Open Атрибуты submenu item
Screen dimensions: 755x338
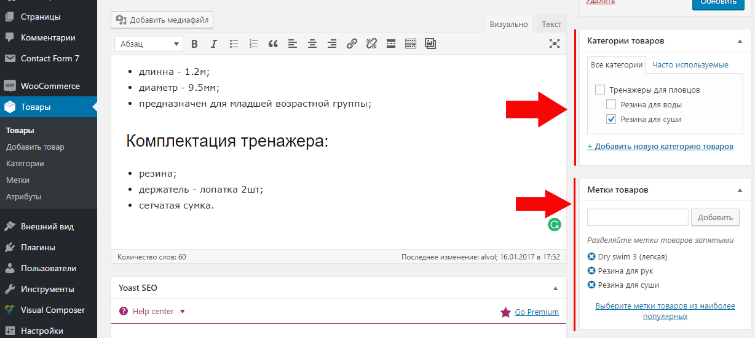coord(23,197)
